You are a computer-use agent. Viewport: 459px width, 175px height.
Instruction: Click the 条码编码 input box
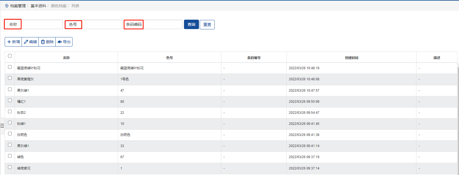pos(162,24)
